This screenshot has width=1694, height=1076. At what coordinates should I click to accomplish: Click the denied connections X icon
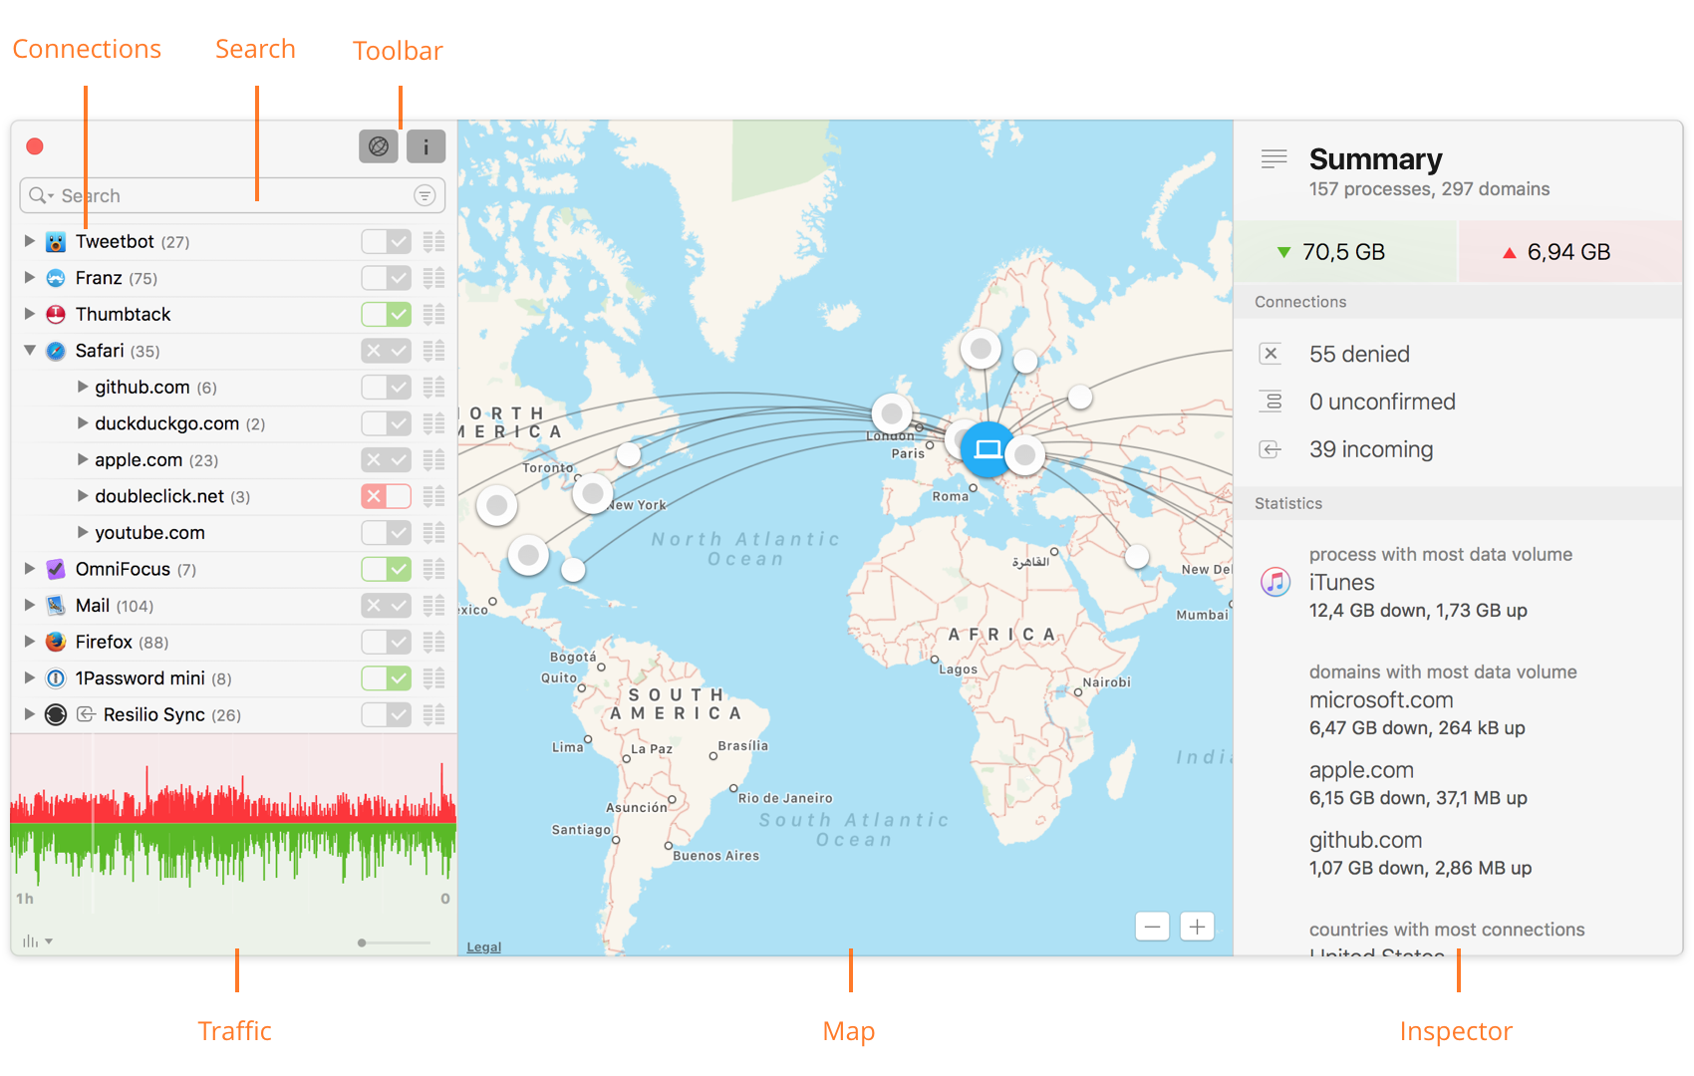[1270, 354]
